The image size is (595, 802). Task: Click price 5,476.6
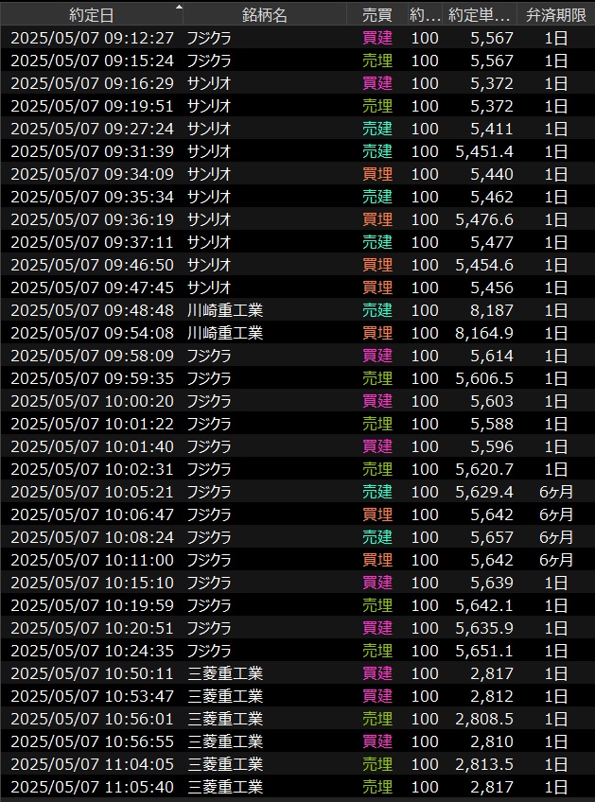(x=484, y=219)
